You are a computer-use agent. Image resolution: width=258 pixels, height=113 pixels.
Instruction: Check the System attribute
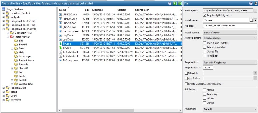coord(205,103)
